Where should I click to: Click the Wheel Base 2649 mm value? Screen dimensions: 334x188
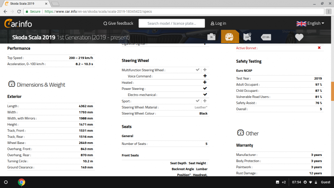86,143
